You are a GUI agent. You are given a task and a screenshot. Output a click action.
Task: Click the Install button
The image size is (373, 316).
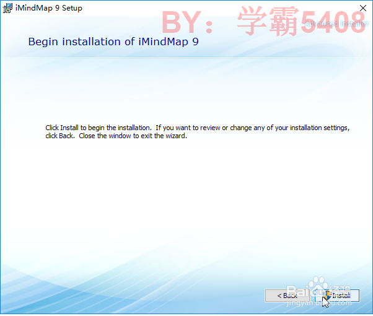pyautogui.click(x=337, y=296)
